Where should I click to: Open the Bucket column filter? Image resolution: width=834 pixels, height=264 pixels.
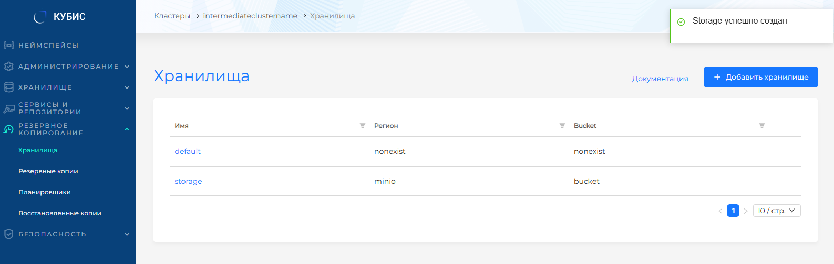[761, 126]
